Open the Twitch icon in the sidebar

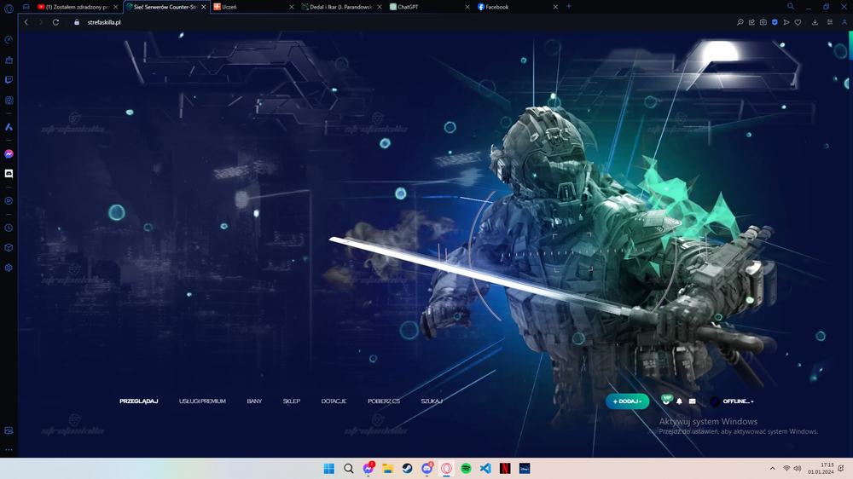pos(9,80)
